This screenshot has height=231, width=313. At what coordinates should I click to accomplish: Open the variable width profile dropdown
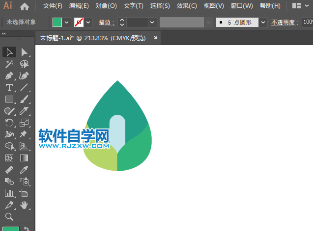point(208,23)
